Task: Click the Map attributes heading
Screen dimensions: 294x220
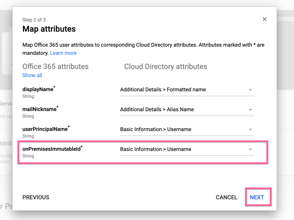Action: click(x=49, y=29)
